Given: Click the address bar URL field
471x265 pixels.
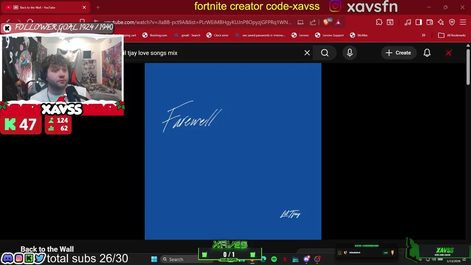Looking at the screenshot, I should (198, 22).
